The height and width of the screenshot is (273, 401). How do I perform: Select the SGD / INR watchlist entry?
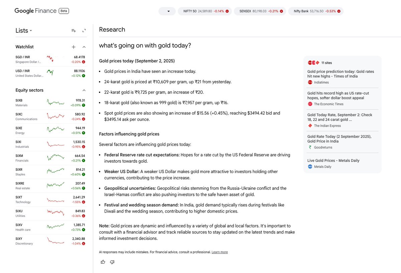coord(50,58)
